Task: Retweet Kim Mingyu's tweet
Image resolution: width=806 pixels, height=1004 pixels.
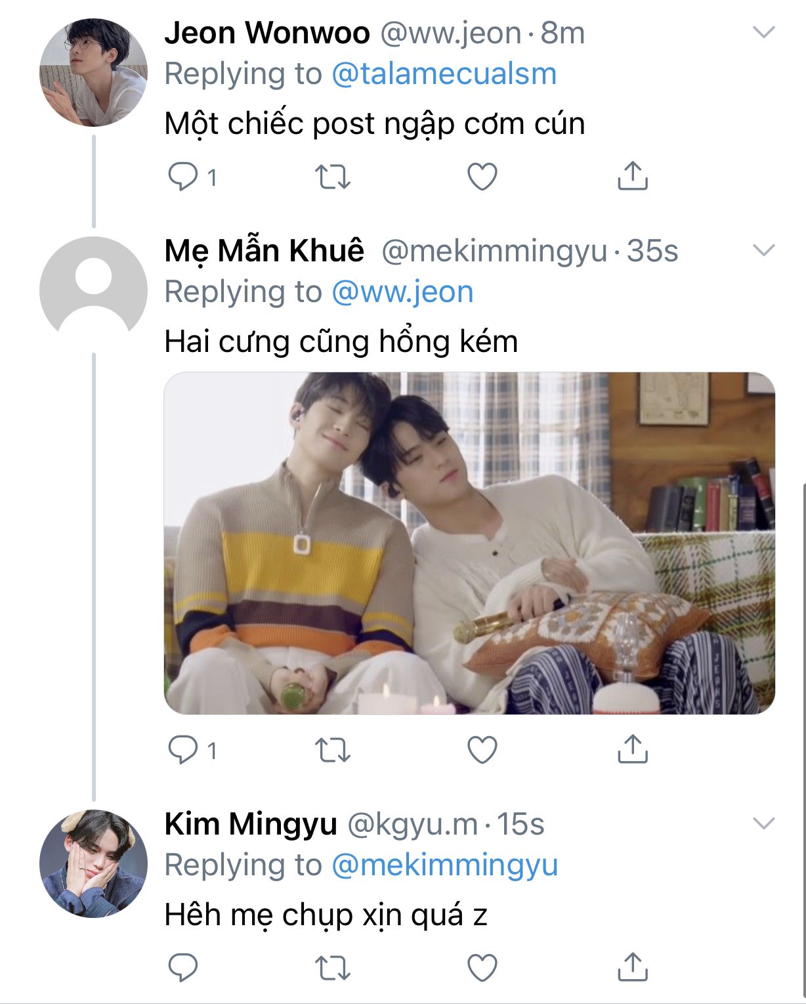Action: click(x=333, y=968)
